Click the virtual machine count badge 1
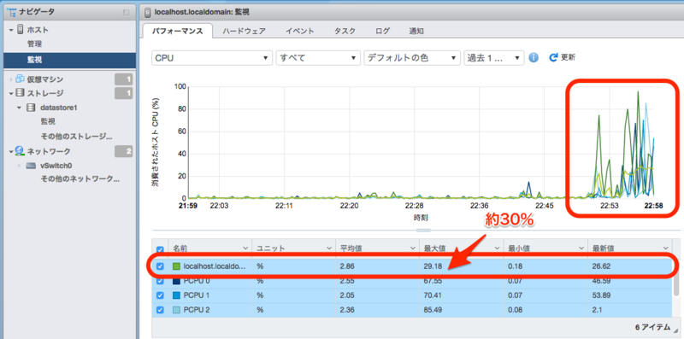 [x=123, y=79]
